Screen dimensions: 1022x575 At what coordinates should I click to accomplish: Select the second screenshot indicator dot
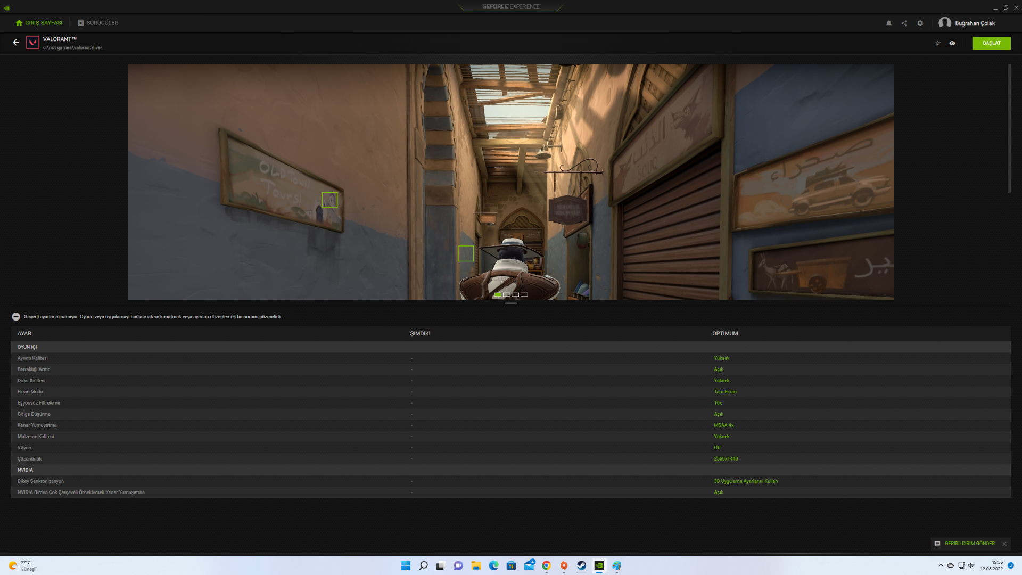coord(506,294)
